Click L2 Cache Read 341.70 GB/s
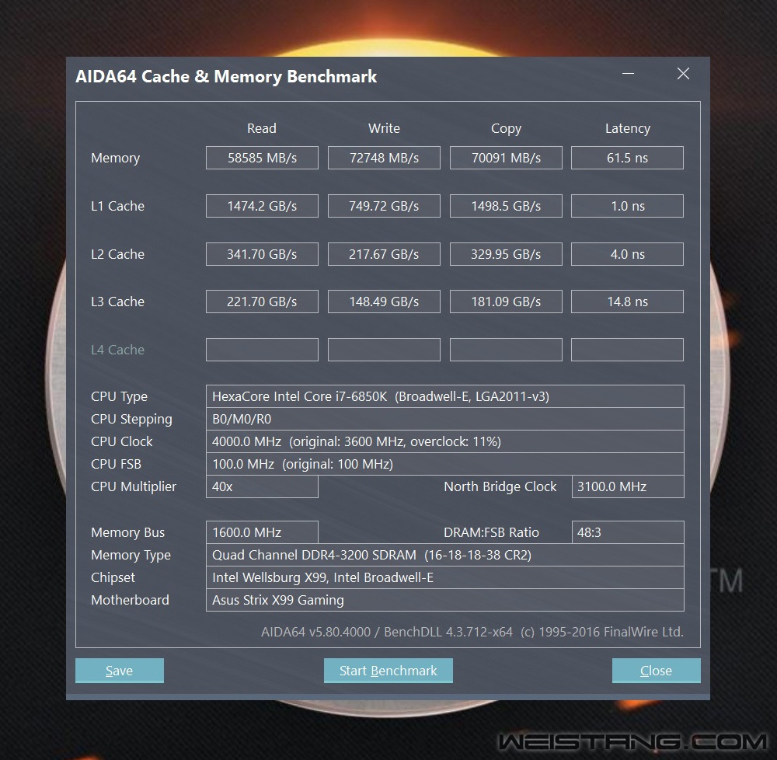 click(x=262, y=253)
